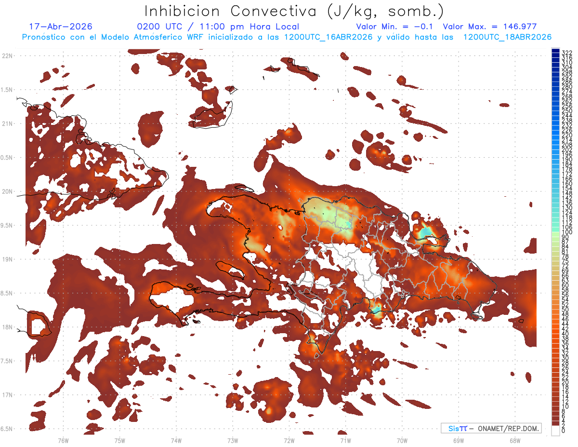Click the 17-Abr-2026 date label
Image resolution: width=578 pixels, height=447 pixels.
coord(61,27)
